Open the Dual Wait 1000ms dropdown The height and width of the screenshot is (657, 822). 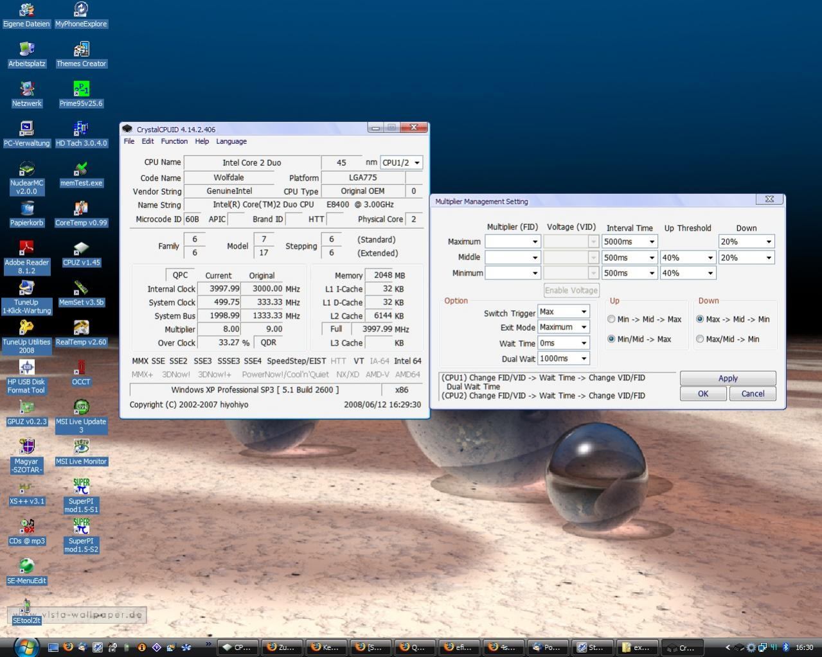pyautogui.click(x=564, y=359)
